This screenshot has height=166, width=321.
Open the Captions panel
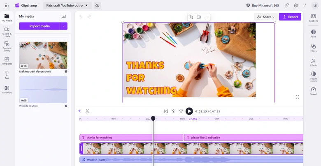point(314,18)
